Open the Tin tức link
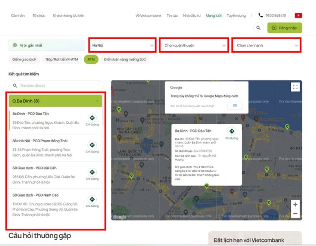 coord(172,15)
